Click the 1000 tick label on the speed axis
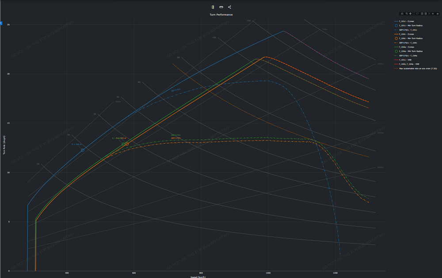 (268, 273)
